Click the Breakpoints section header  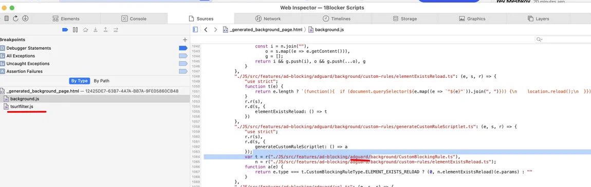point(13,40)
